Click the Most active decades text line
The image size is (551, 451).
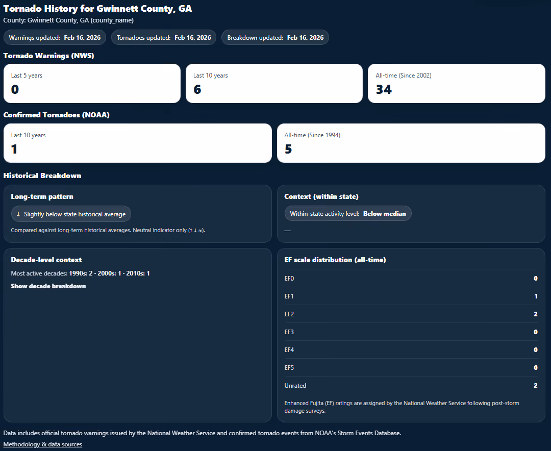tap(81, 273)
